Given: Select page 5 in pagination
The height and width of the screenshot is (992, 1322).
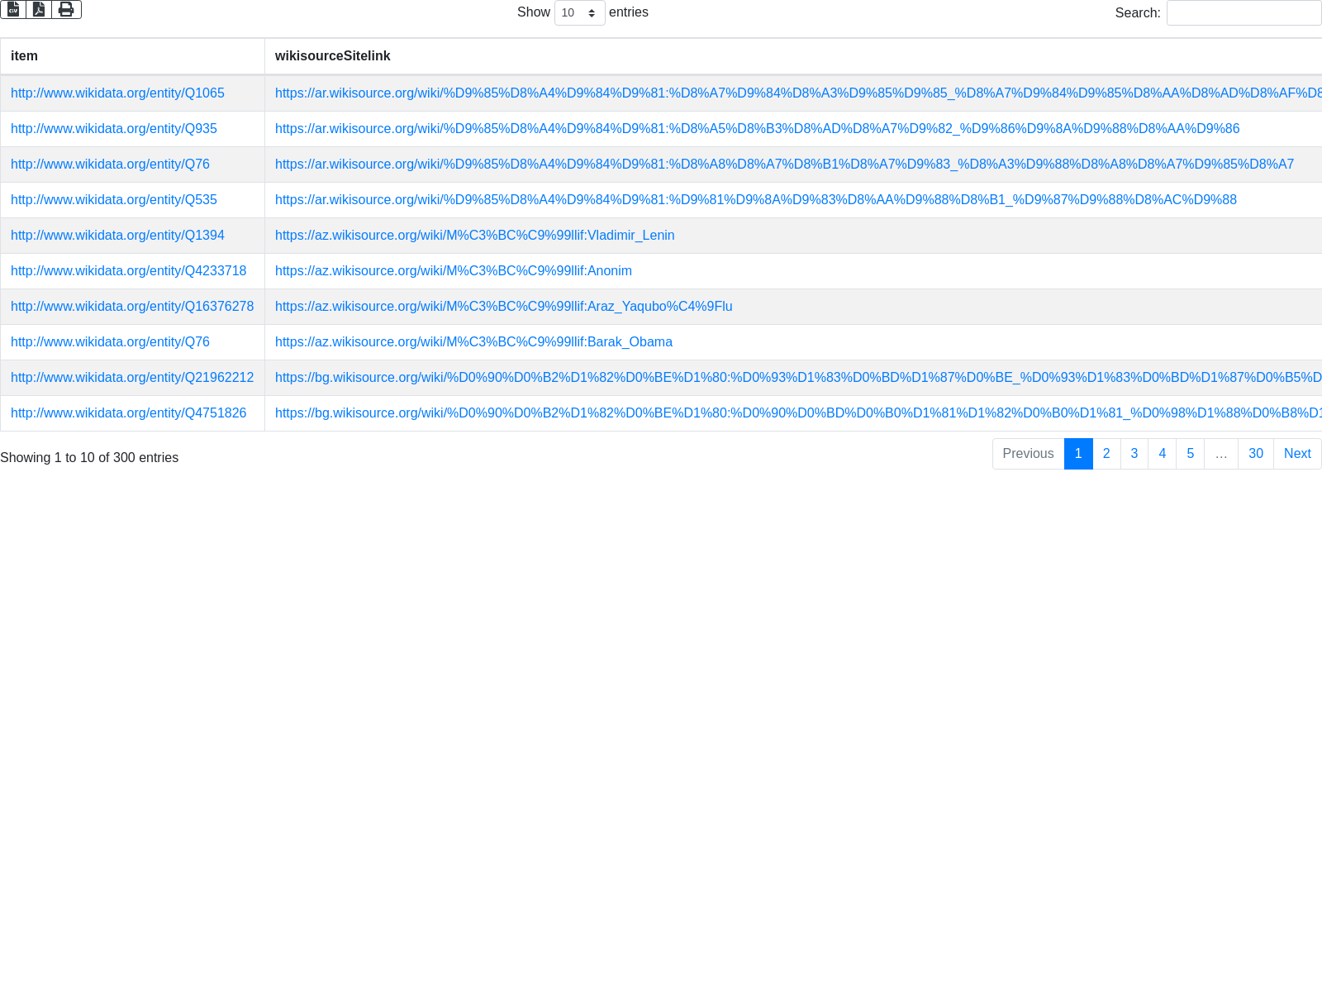Looking at the screenshot, I should tap(1190, 454).
